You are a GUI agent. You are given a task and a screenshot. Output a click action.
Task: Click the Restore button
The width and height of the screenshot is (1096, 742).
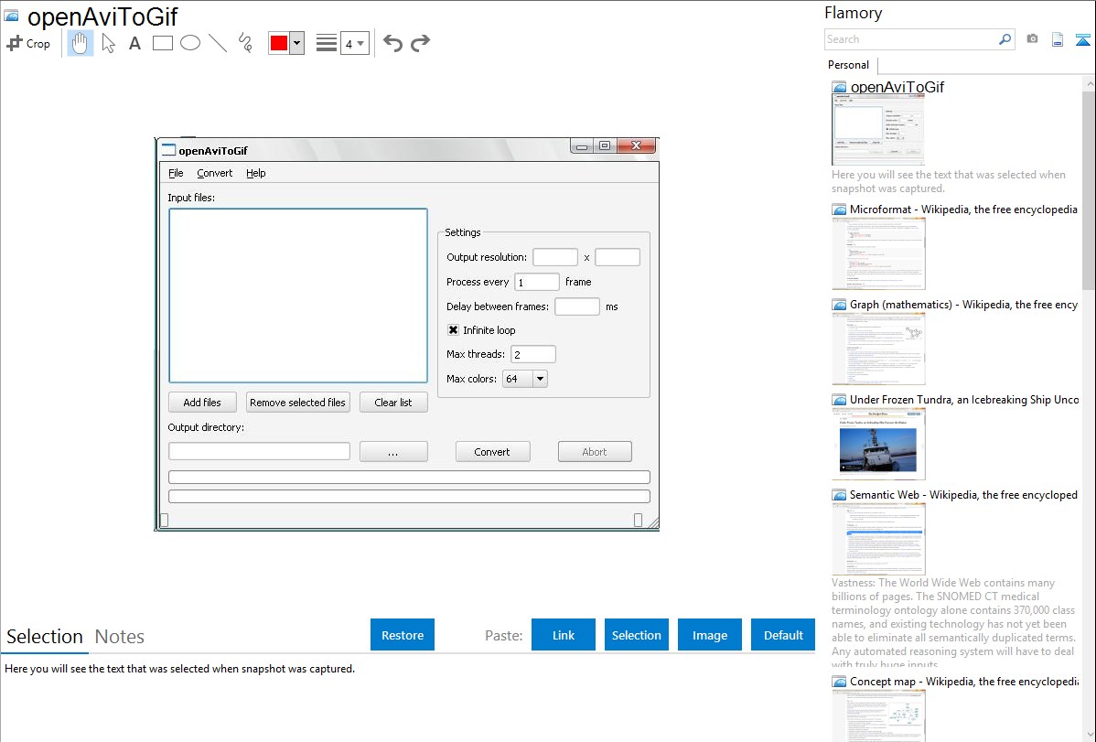click(x=403, y=635)
